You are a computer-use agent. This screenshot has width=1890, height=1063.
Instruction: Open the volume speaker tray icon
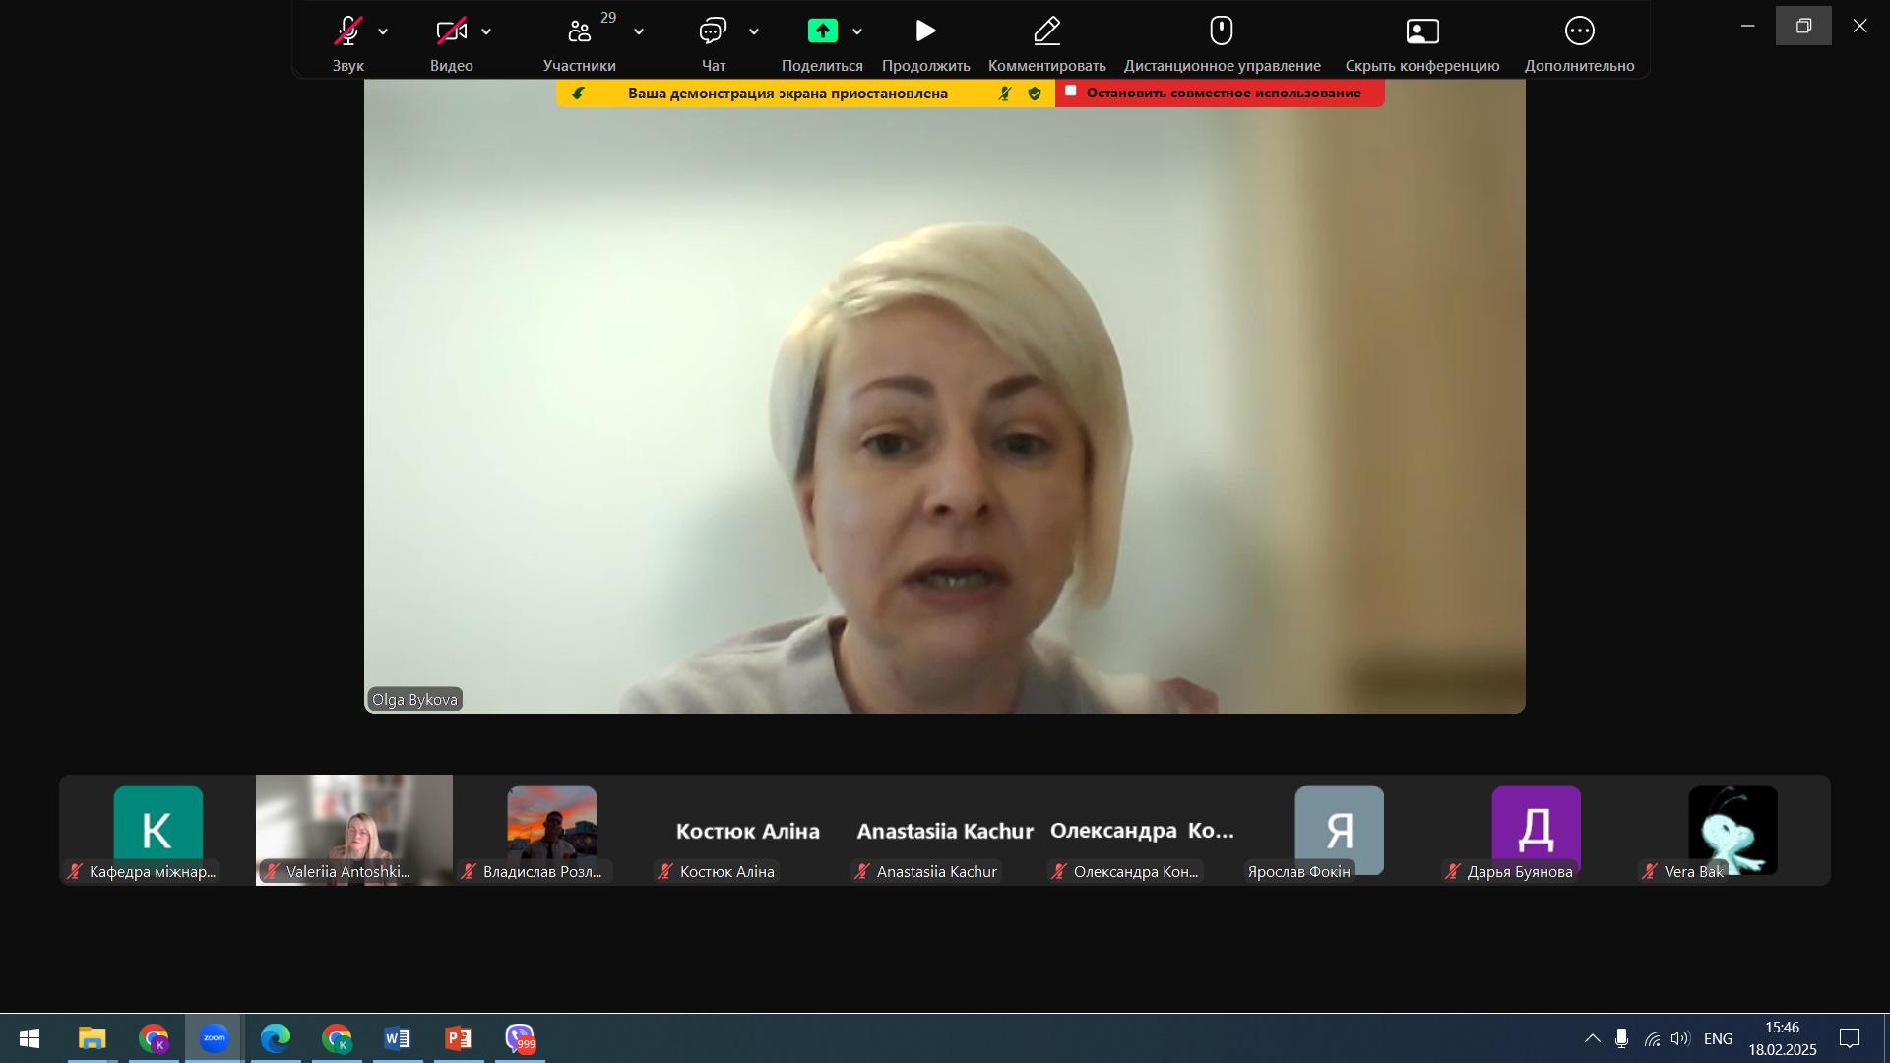click(1679, 1038)
